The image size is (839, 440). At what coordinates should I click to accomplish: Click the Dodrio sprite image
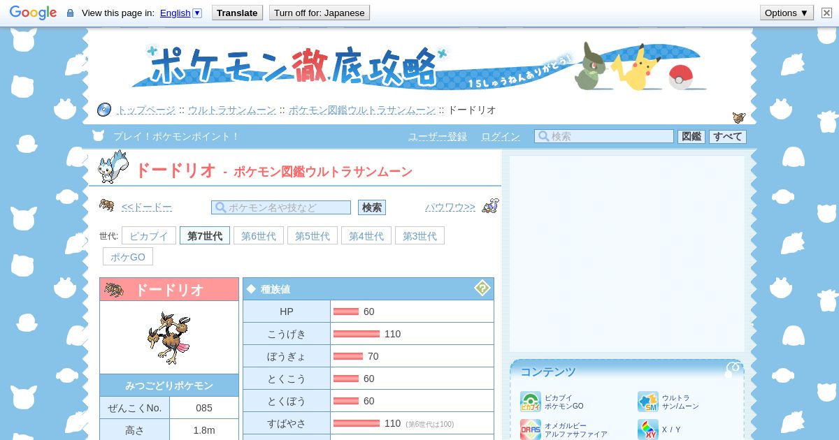tap(169, 338)
